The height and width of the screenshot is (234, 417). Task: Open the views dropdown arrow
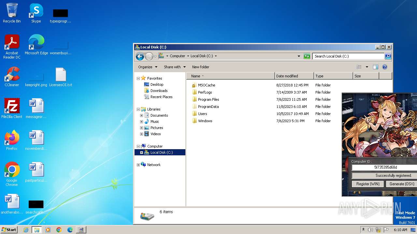click(x=367, y=67)
